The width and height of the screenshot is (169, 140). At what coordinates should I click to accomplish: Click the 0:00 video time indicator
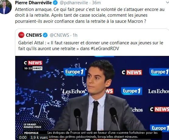click(23, 138)
